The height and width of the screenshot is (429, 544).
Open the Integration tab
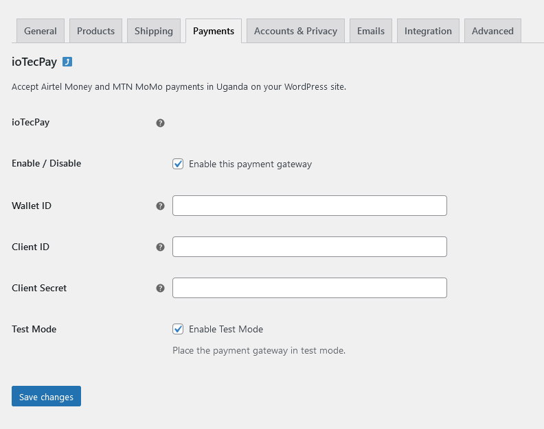point(428,31)
